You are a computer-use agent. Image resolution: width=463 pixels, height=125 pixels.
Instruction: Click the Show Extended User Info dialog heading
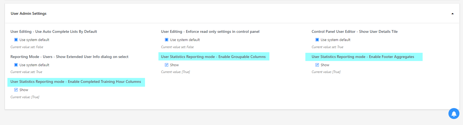[69, 57]
